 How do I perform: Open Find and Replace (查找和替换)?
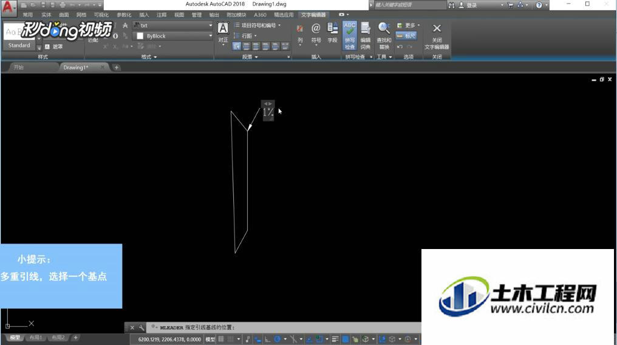click(384, 36)
